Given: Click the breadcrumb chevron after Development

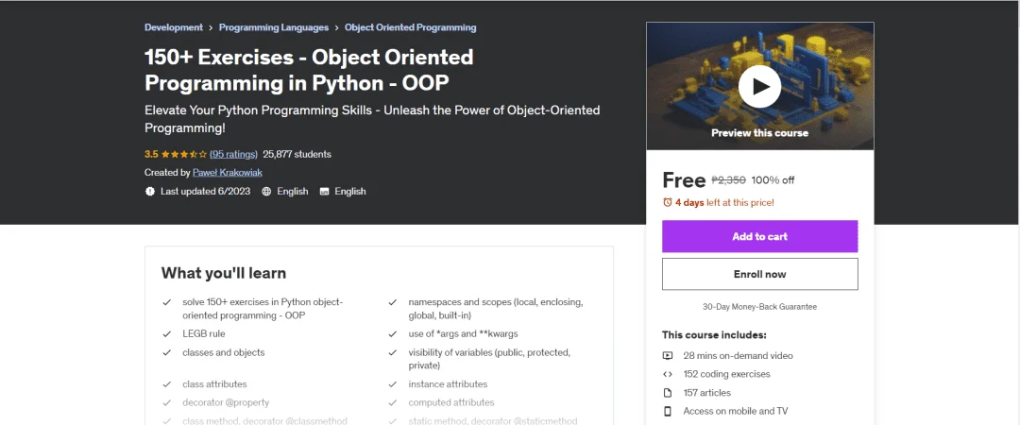Looking at the screenshot, I should point(211,28).
